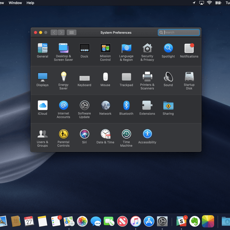This screenshot has width=230, height=230.
Task: Click the magnifying glass in the search field
Action: [x=161, y=32]
